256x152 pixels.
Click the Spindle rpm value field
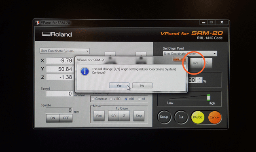[x=59, y=110]
